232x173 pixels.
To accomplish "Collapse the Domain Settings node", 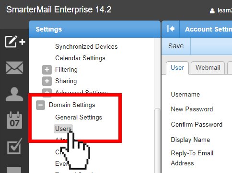I will pyautogui.click(x=40, y=105).
